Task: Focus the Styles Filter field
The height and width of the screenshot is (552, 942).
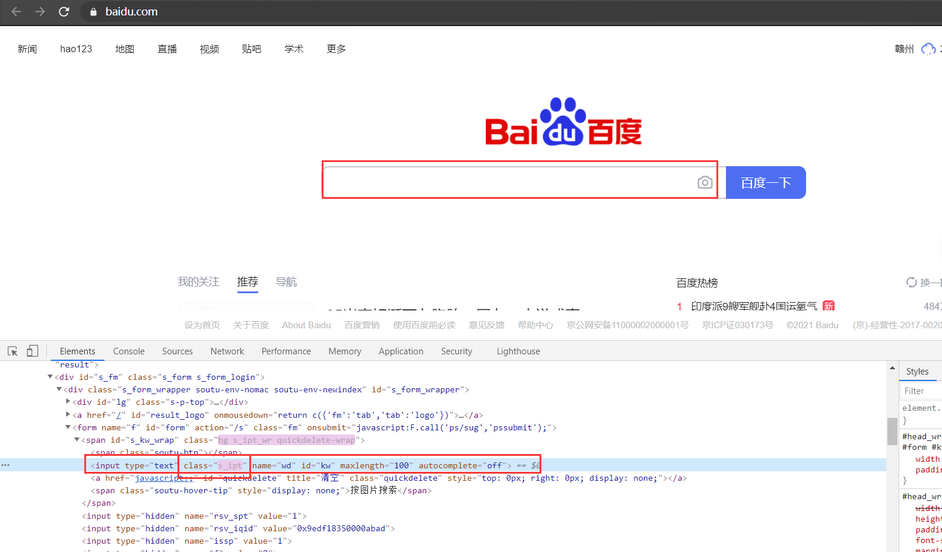Action: point(921,391)
